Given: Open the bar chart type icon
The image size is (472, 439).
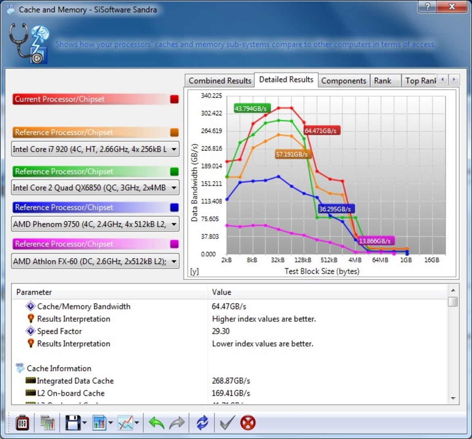Looking at the screenshot, I should (x=99, y=423).
